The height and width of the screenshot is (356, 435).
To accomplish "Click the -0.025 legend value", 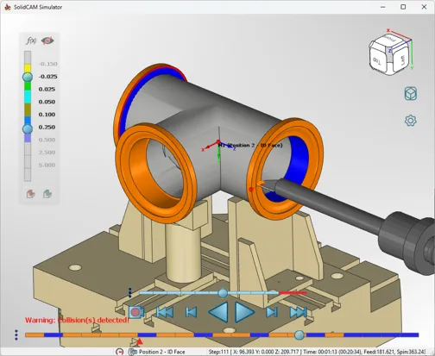I will click(x=47, y=77).
